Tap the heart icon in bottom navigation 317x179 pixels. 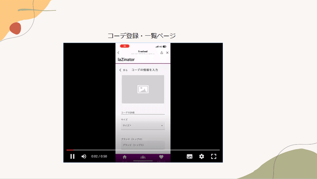tap(161, 157)
